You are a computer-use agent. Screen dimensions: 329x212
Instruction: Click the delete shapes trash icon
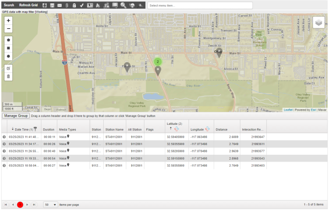pos(8,76)
